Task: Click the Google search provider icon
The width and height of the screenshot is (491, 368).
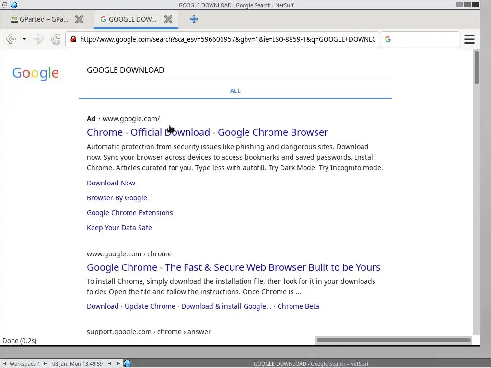Action: 387,39
